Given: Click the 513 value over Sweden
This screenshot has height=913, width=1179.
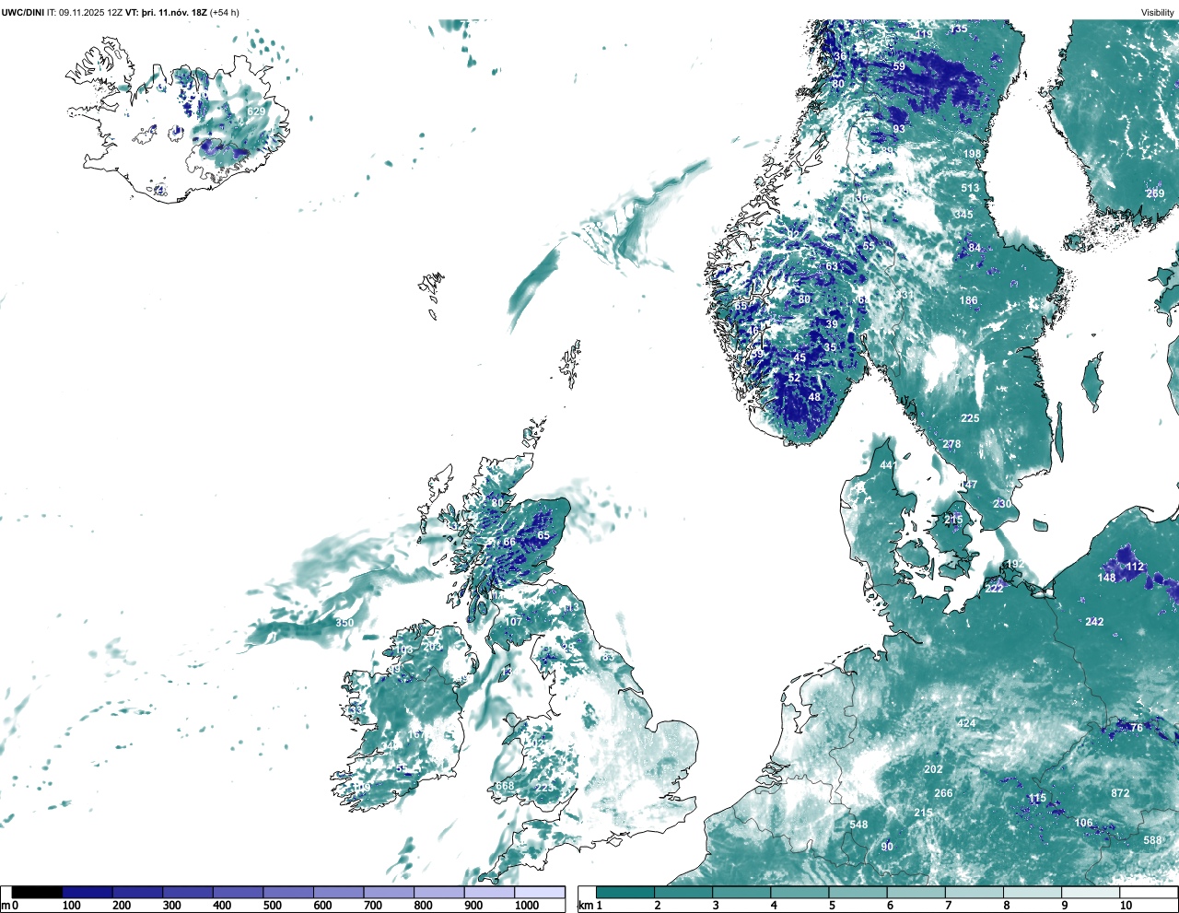Looking at the screenshot, I should tap(971, 188).
